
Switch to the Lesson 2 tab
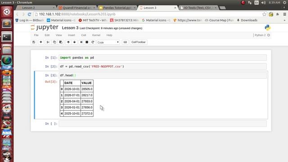[x=36, y=8]
